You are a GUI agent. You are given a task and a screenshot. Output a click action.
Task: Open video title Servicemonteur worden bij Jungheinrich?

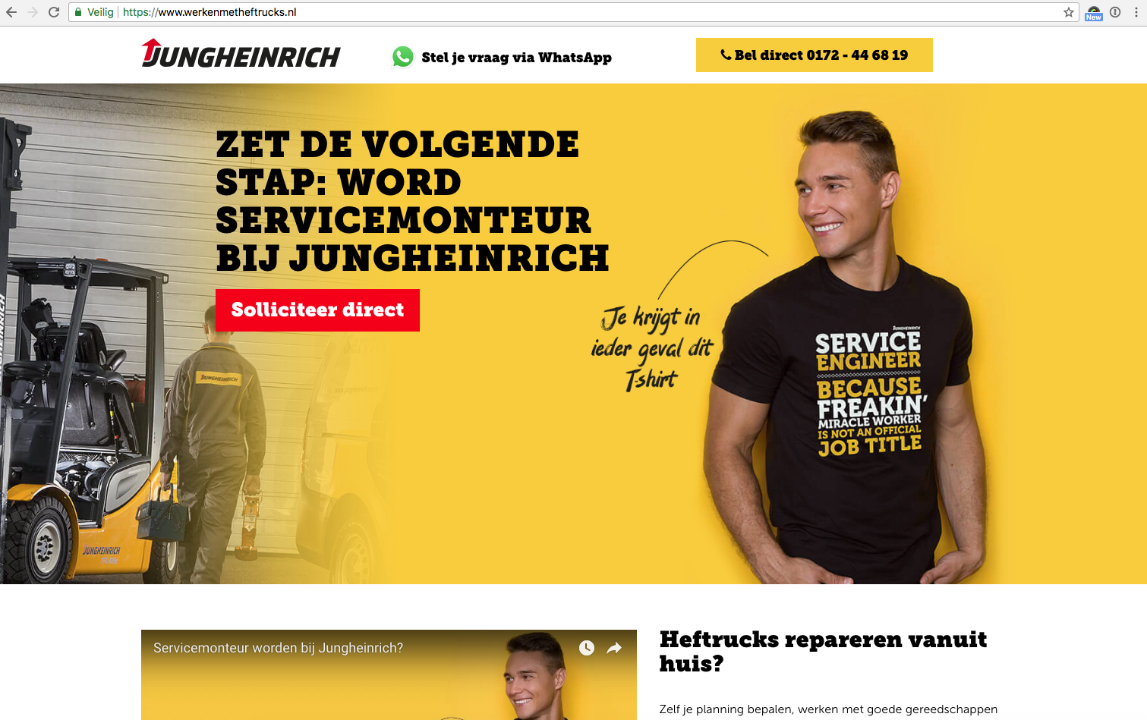pos(278,648)
